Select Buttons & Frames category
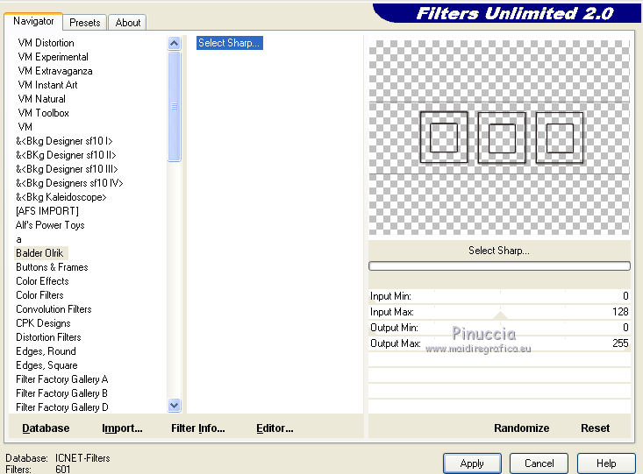Viewport: 643px width, 474px height. 52,267
